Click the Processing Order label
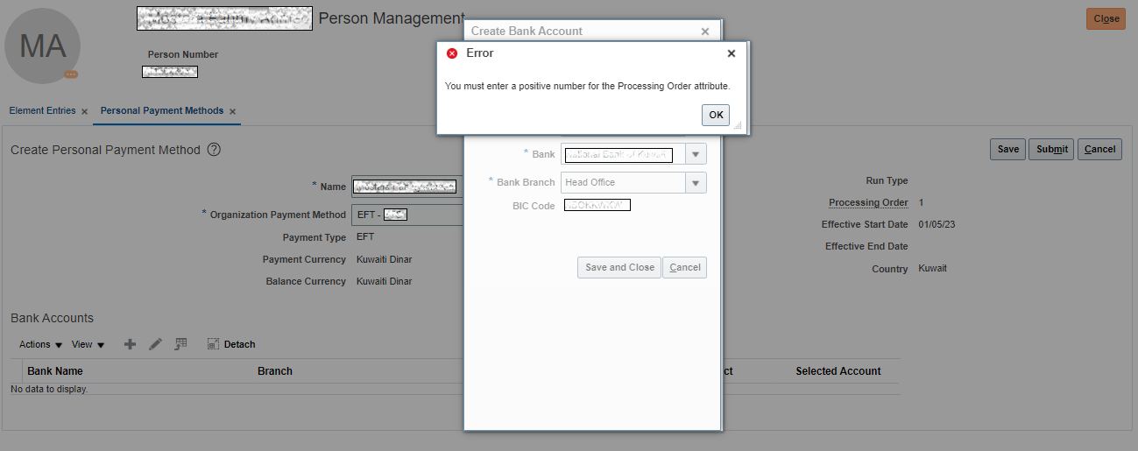The image size is (1138, 451). point(868,203)
